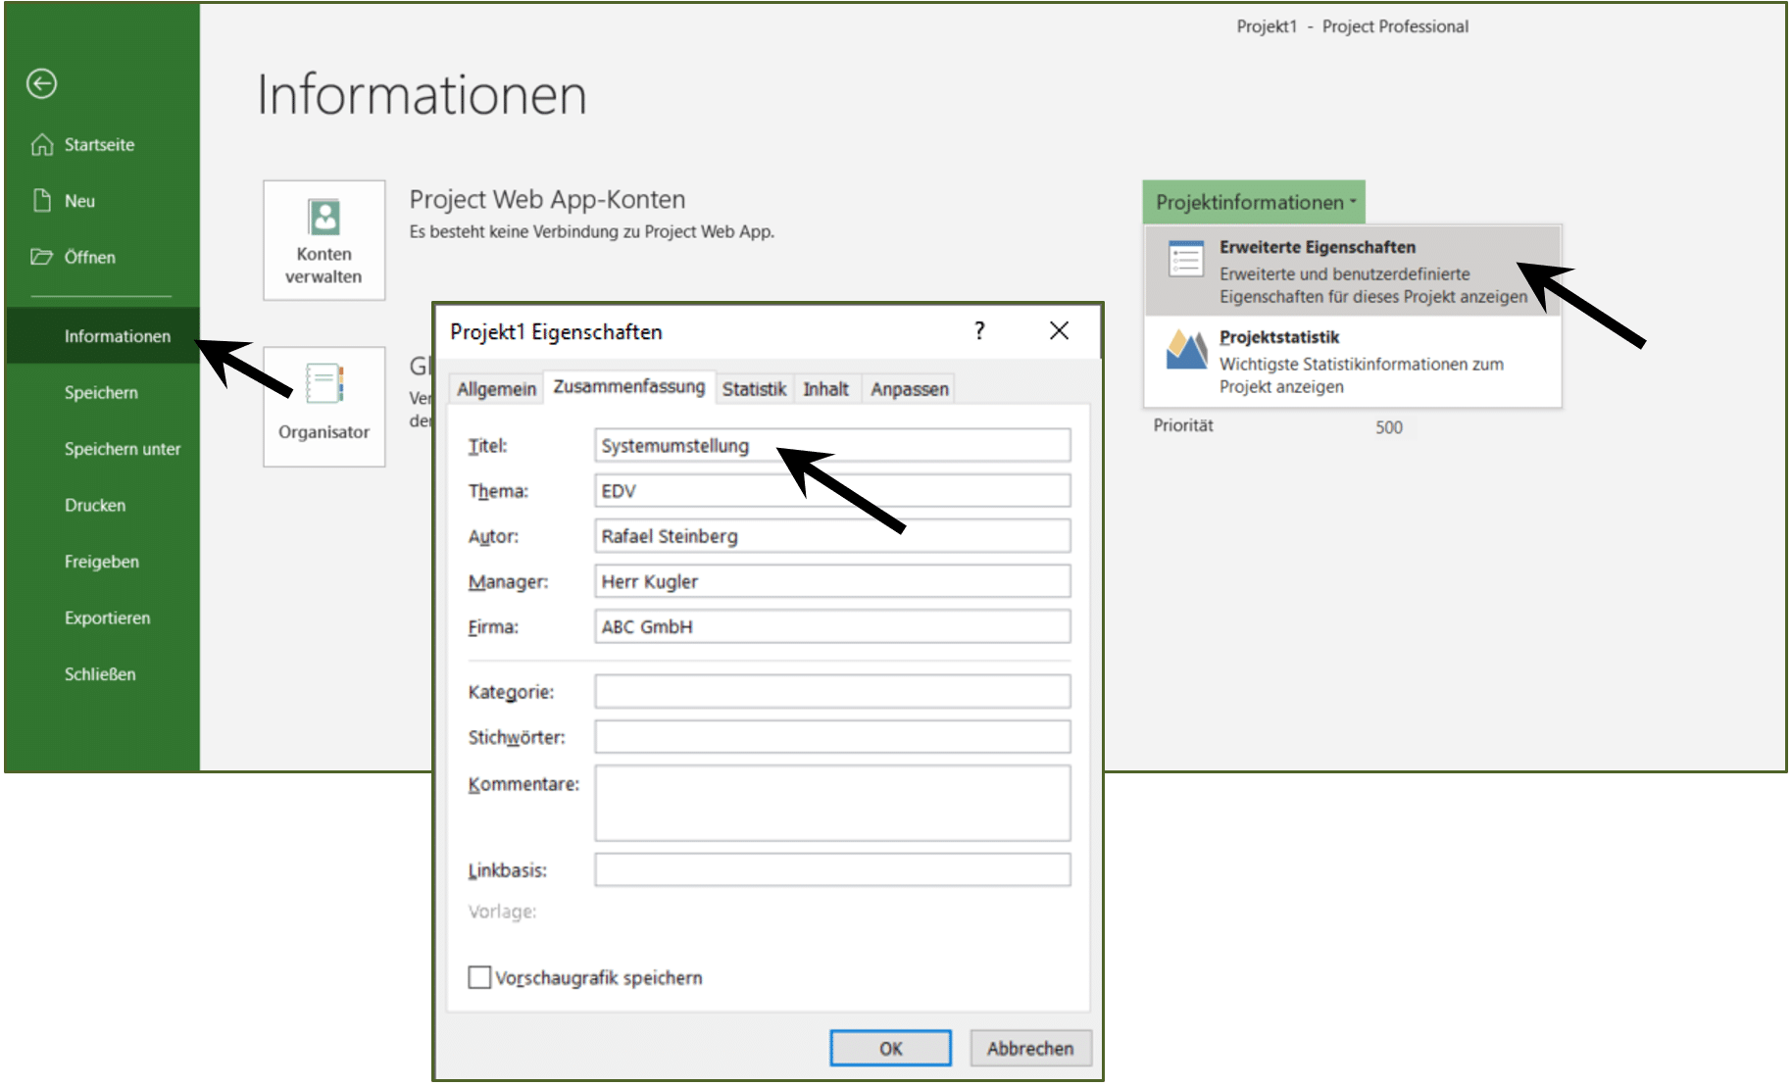Expand the Projektinformationen dropdown

[x=1254, y=202]
